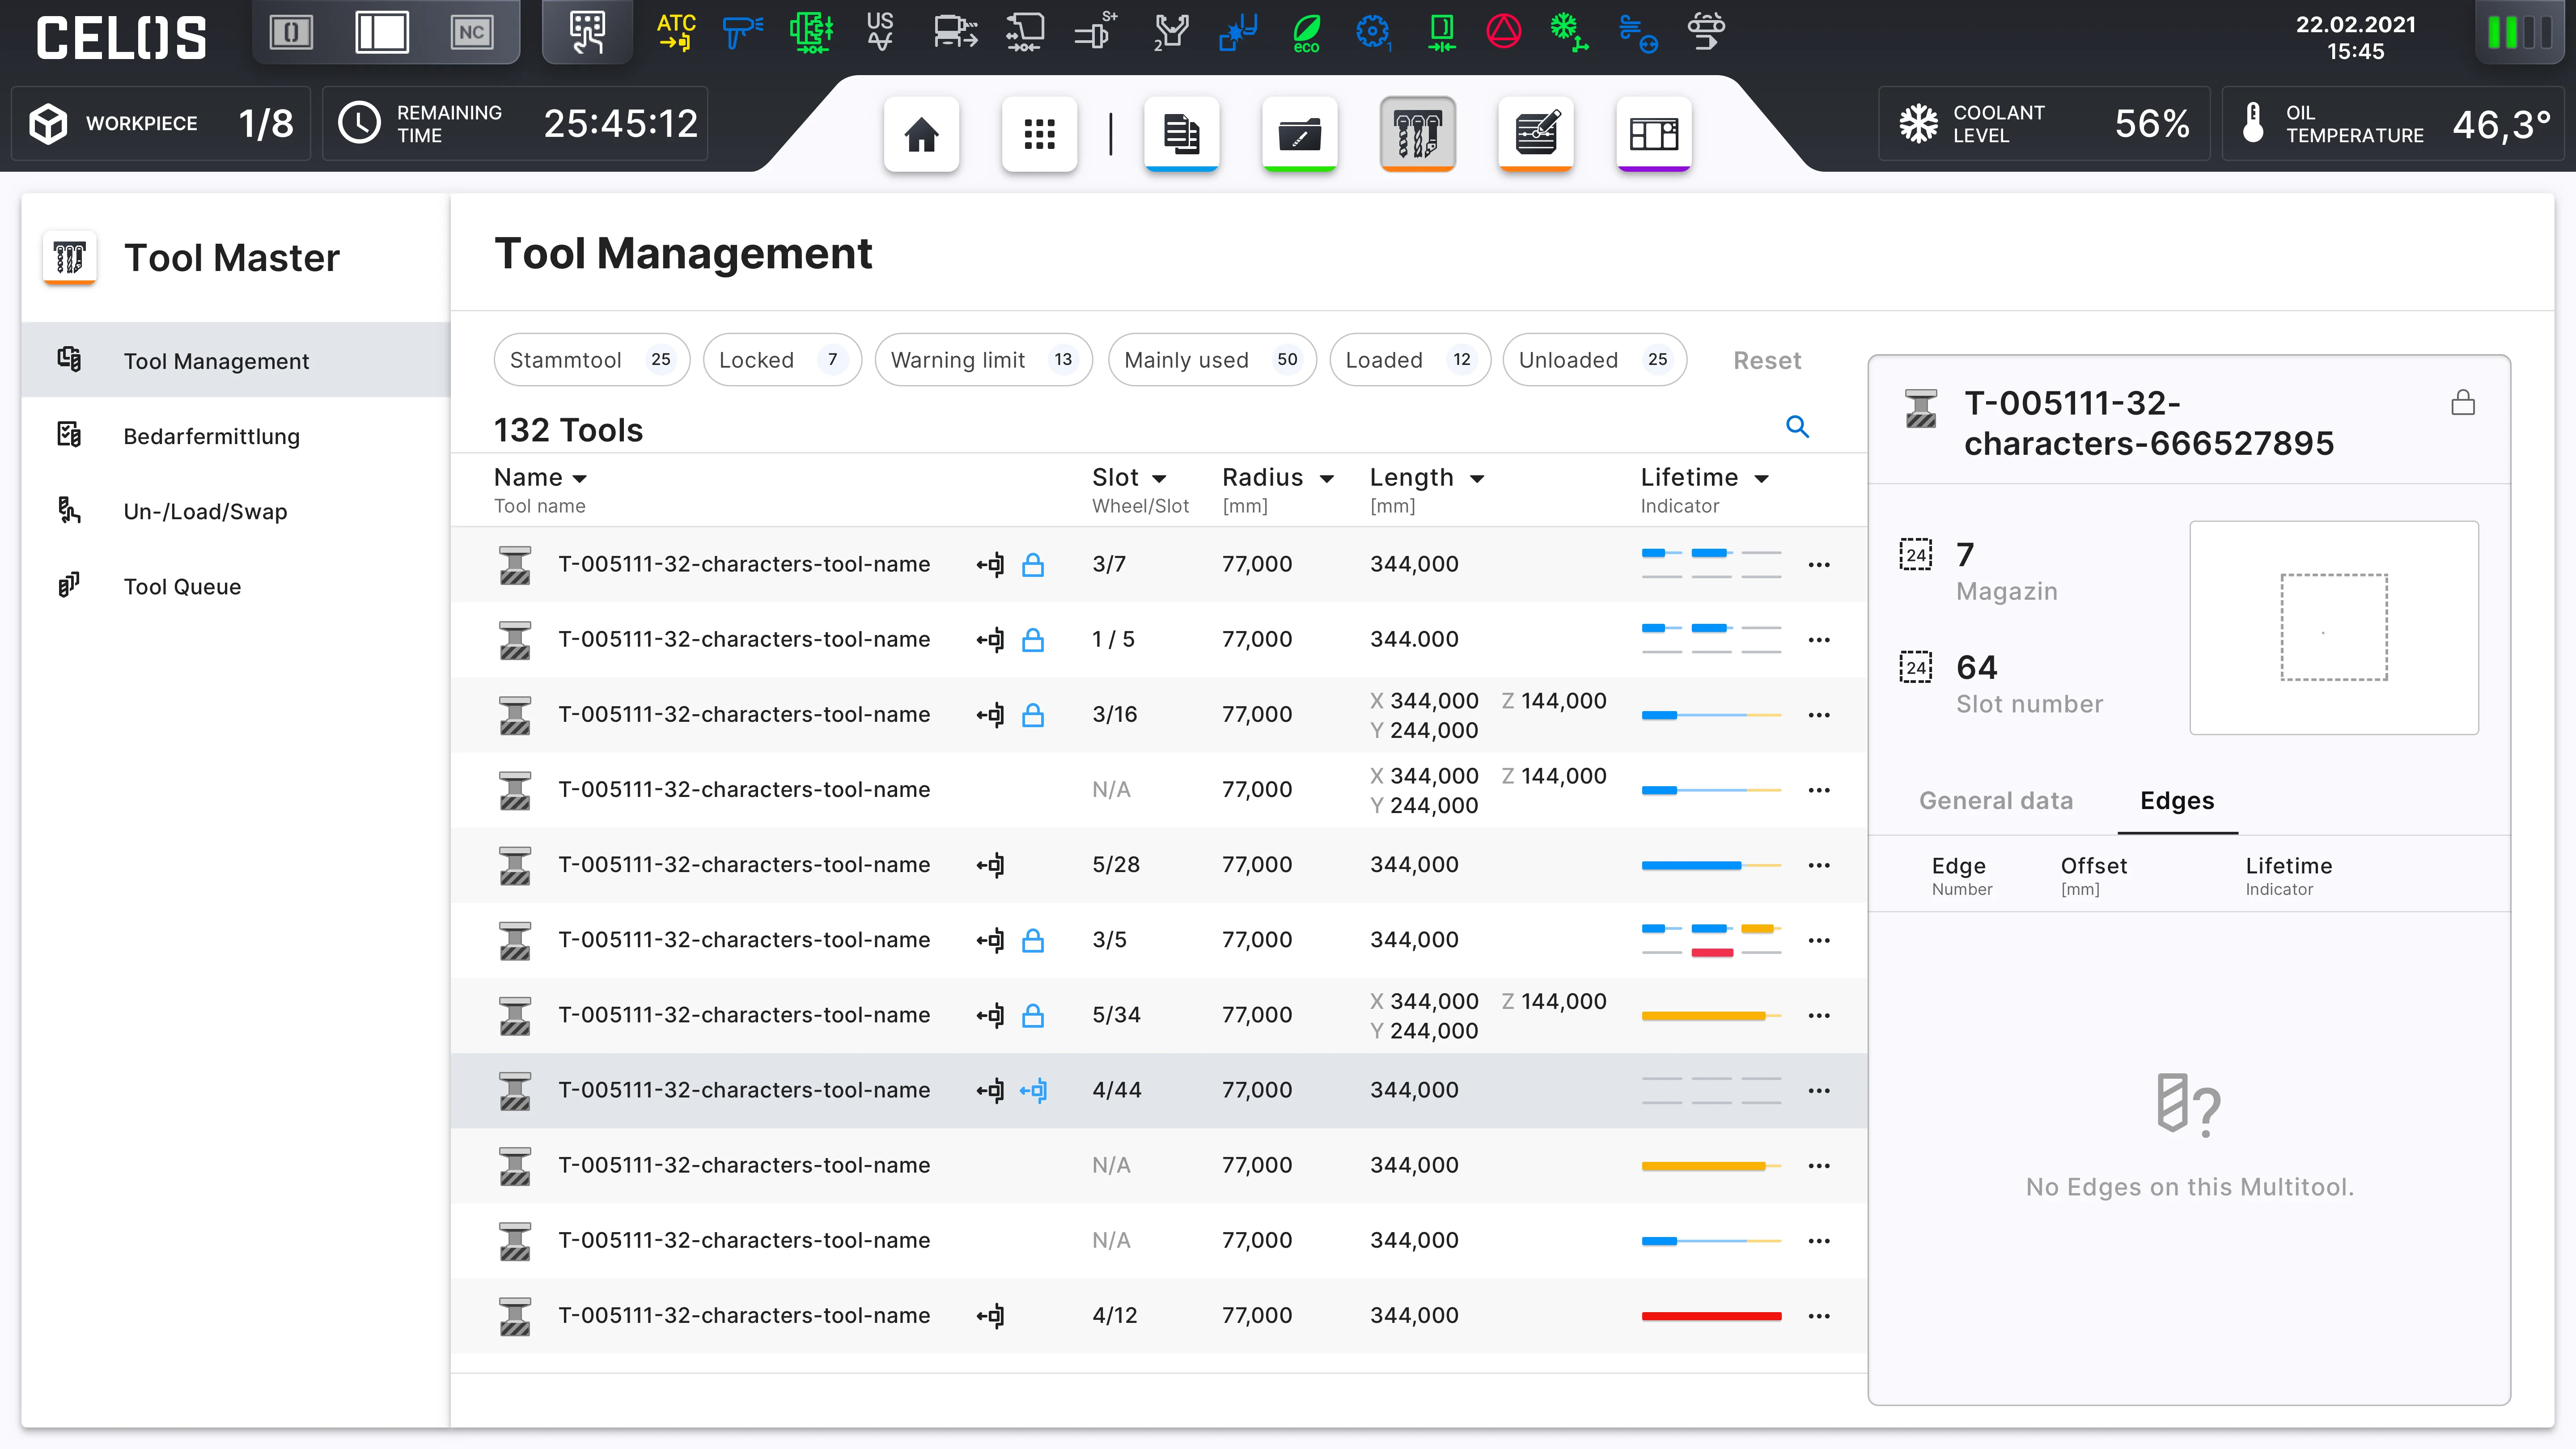Toggle the Mainly used filter chip
The width and height of the screenshot is (2576, 1449).
[x=1212, y=360]
